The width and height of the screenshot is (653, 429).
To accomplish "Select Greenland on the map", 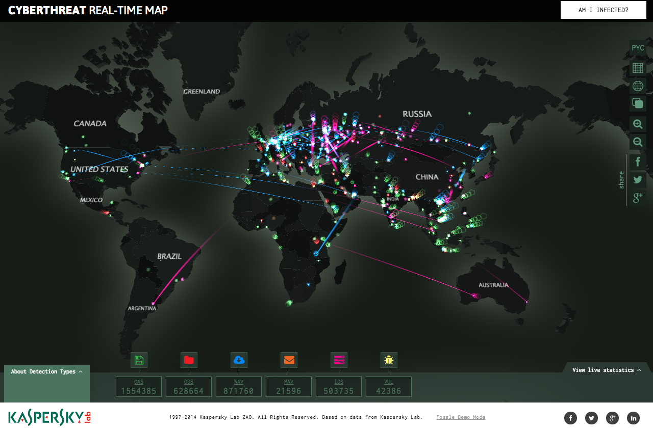I will coord(202,92).
